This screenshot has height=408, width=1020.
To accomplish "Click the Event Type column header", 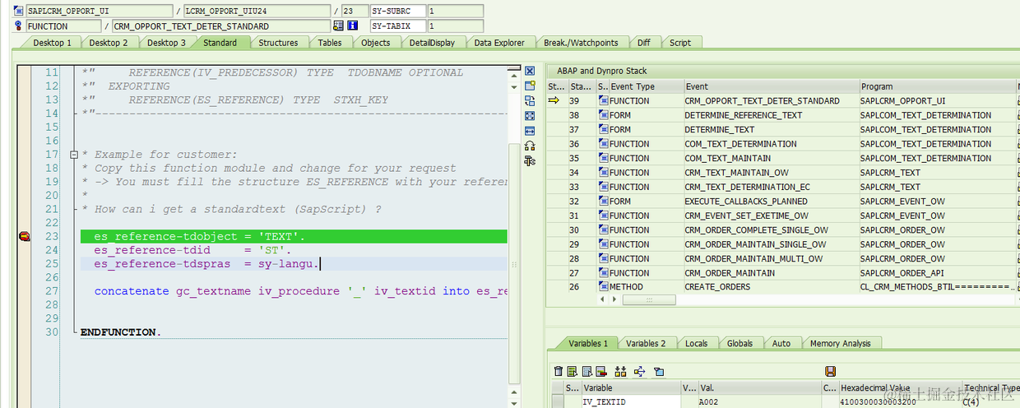I will 647,86.
